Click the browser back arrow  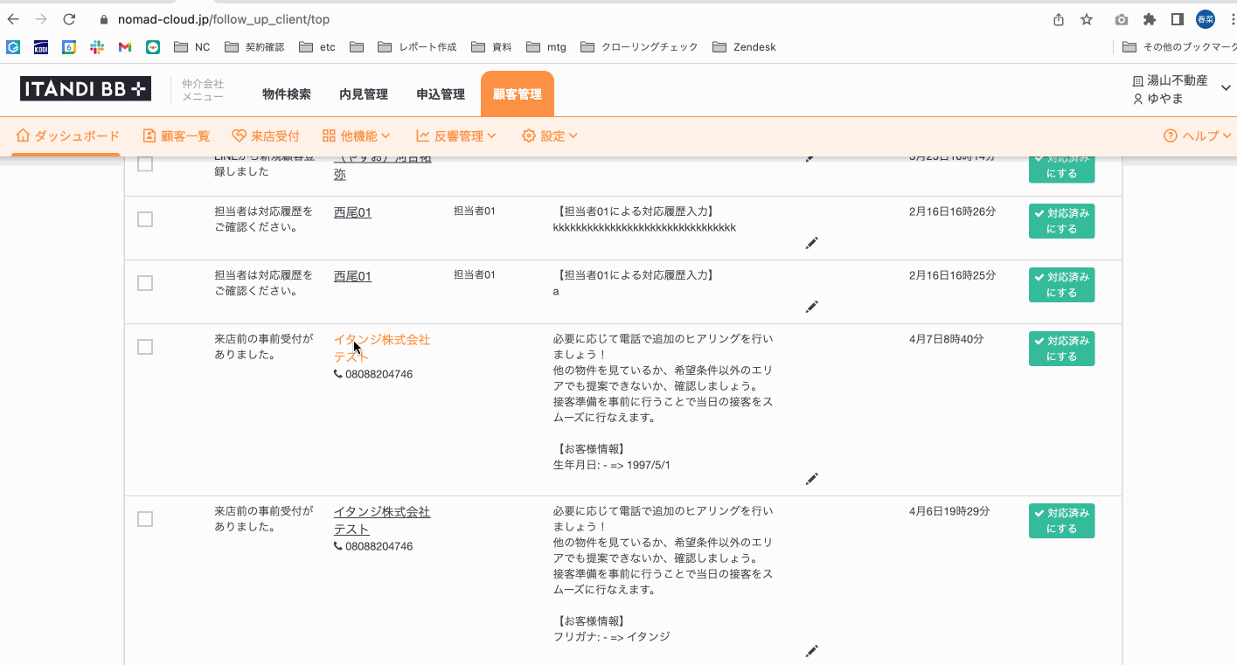point(13,19)
